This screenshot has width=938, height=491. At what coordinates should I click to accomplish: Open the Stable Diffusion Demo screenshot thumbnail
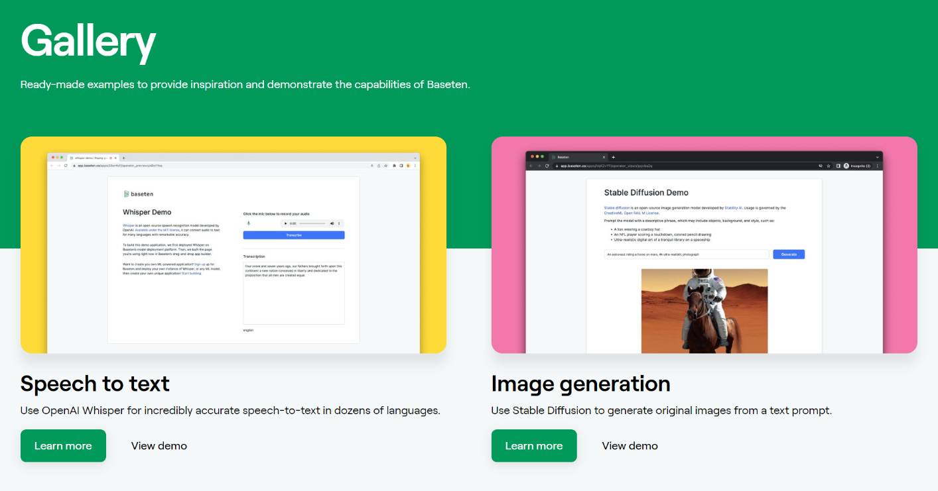704,245
